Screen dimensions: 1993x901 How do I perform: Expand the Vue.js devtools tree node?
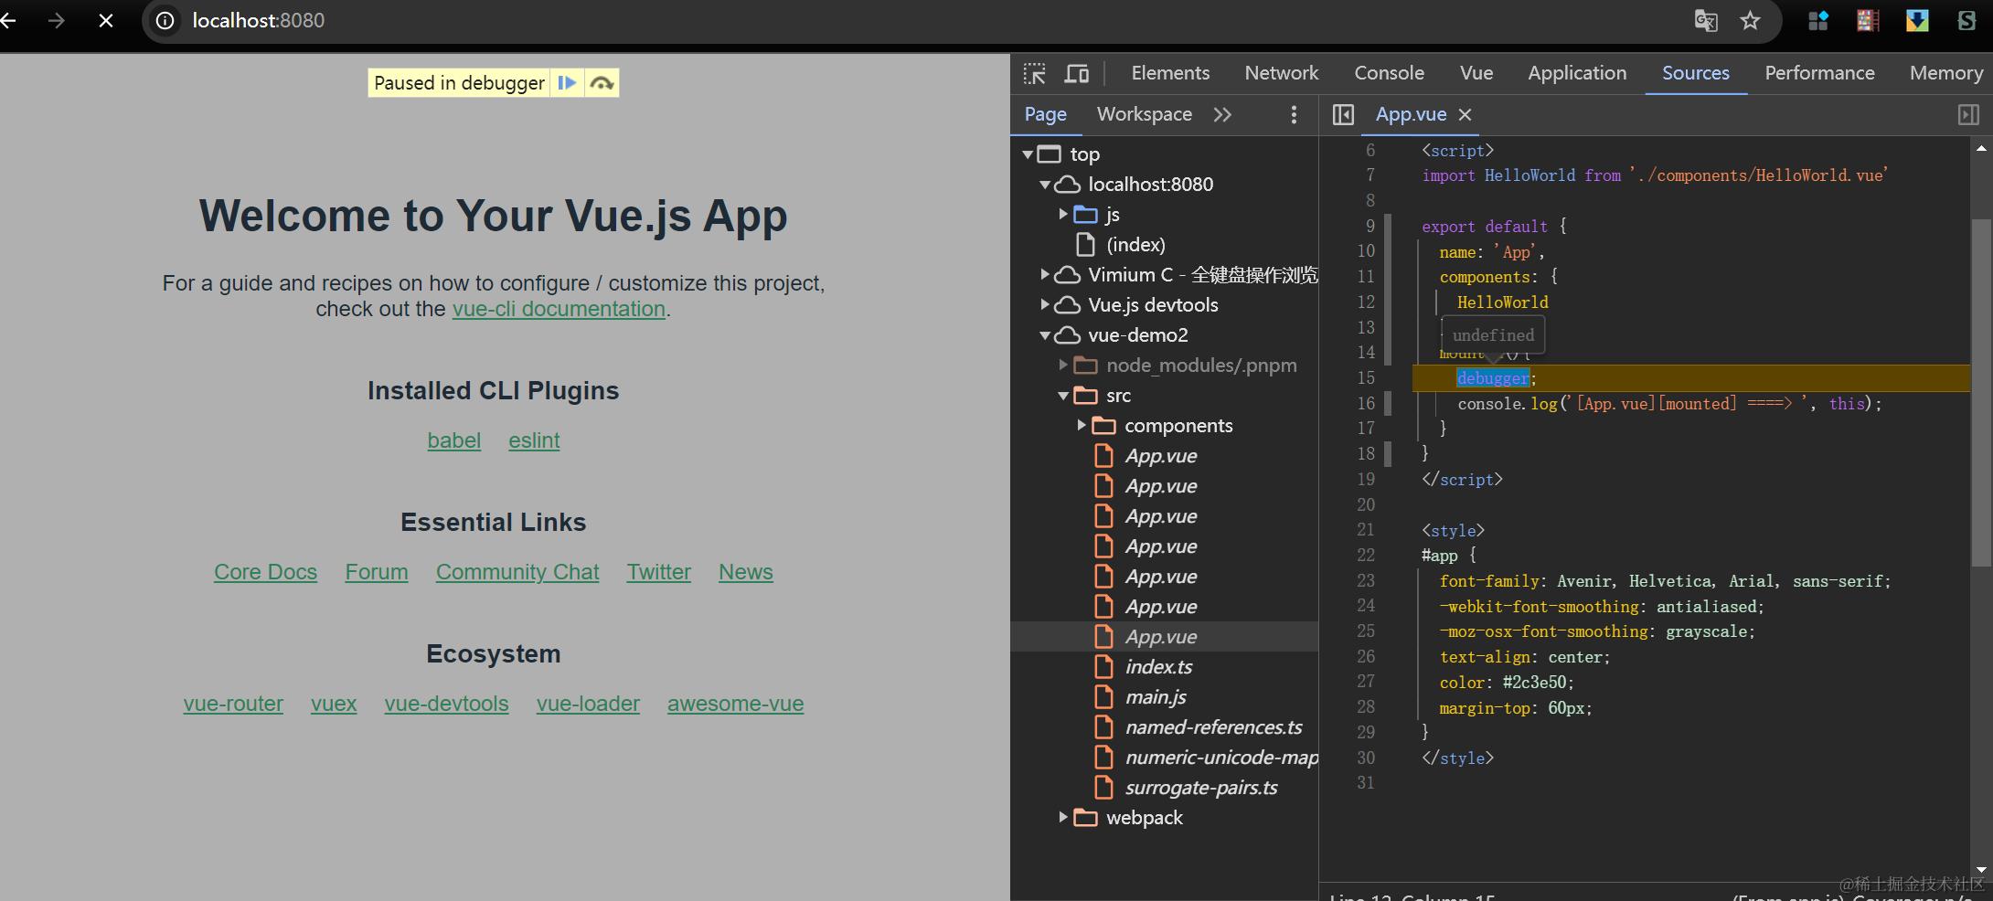click(1045, 304)
